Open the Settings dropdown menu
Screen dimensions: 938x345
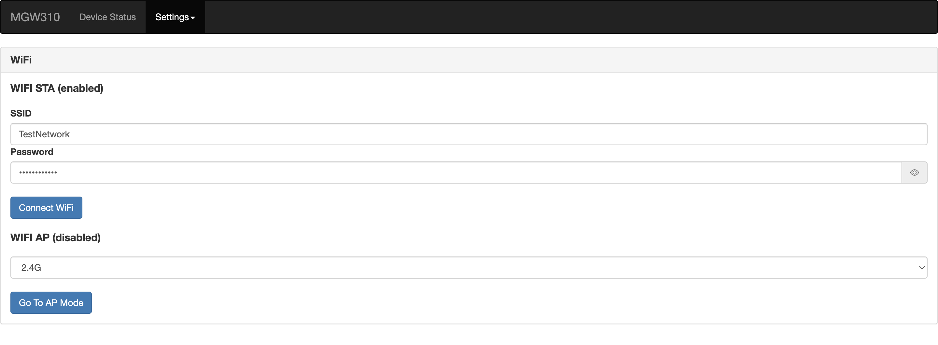(x=172, y=17)
